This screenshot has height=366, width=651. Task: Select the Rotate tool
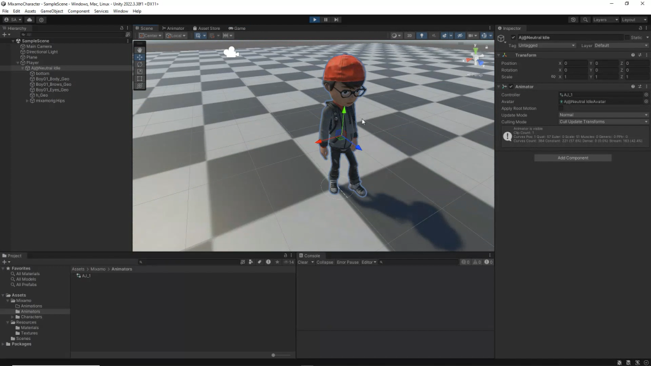[139, 64]
